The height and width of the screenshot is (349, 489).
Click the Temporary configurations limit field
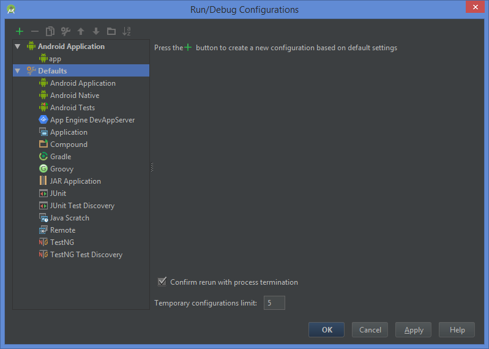(x=274, y=302)
